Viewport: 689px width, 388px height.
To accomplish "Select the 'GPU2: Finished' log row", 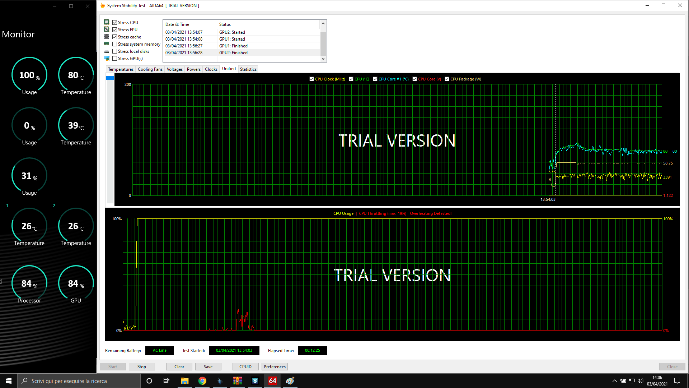I will coord(242,52).
